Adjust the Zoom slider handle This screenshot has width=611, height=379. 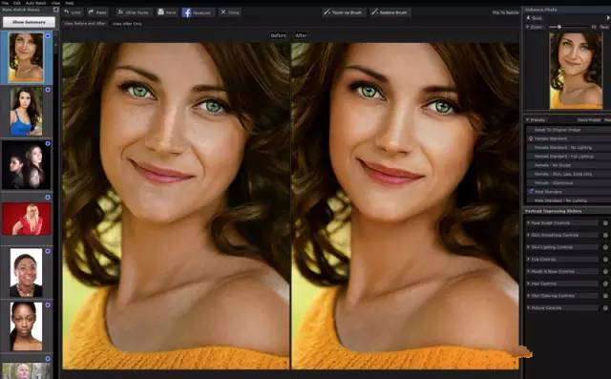tap(558, 27)
